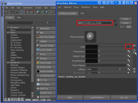Create a Hair Tube Shader node
The width and height of the screenshot is (138, 103).
46,37
